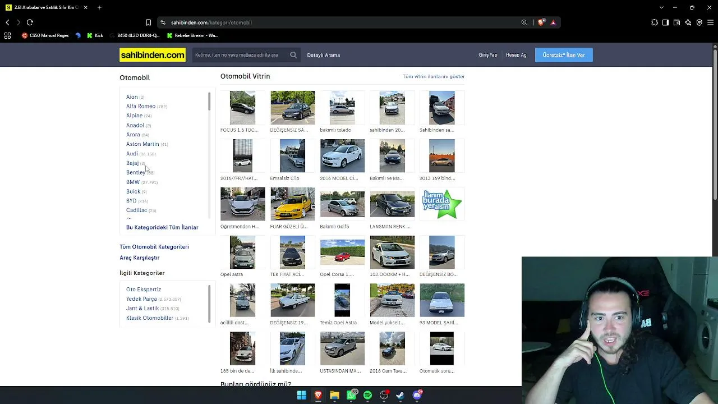Image resolution: width=718 pixels, height=404 pixels.
Task: Close the sahibinden browser tab
Action: (x=86, y=7)
